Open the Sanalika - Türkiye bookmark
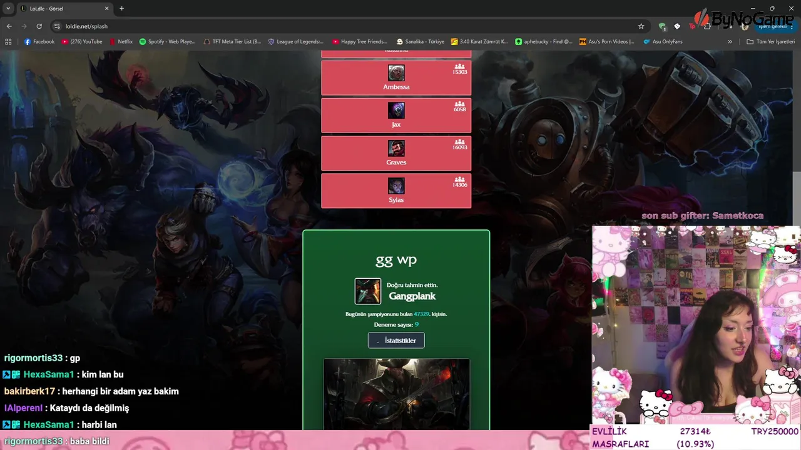 click(x=421, y=42)
